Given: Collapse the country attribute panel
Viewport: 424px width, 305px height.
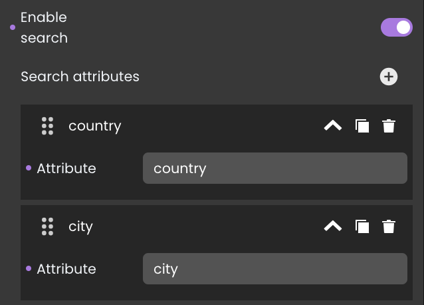Looking at the screenshot, I should click(333, 126).
